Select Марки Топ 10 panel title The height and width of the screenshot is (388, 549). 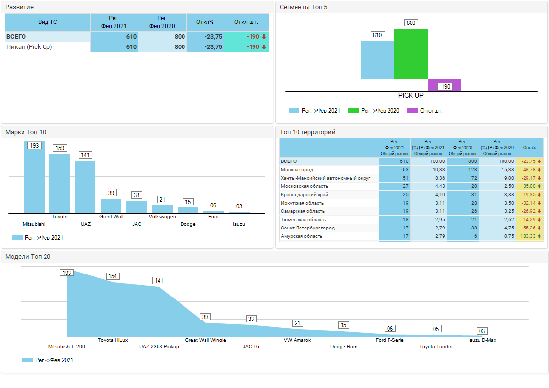tap(26, 132)
